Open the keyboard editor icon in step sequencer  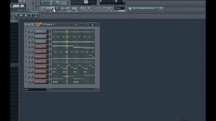tap(92, 25)
